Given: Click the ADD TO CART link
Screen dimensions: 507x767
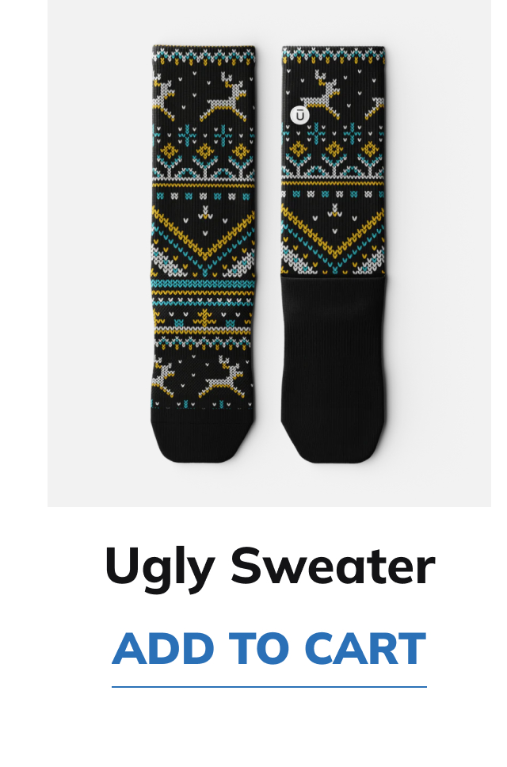Looking at the screenshot, I should click(269, 649).
